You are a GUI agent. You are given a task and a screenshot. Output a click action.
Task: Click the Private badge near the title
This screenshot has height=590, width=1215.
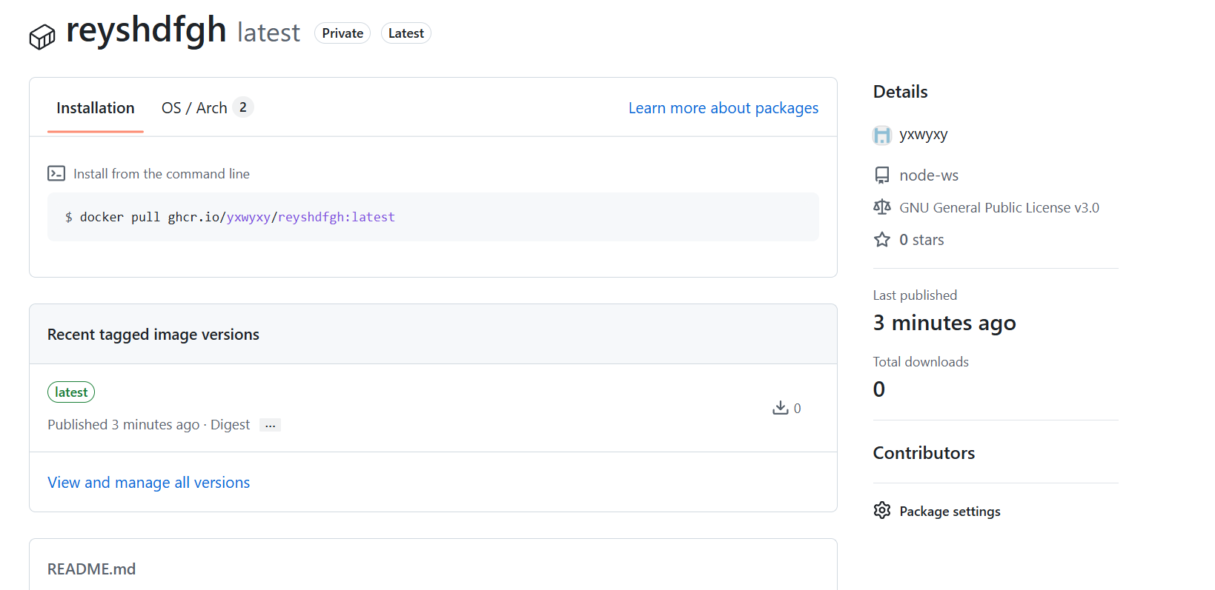(x=342, y=33)
